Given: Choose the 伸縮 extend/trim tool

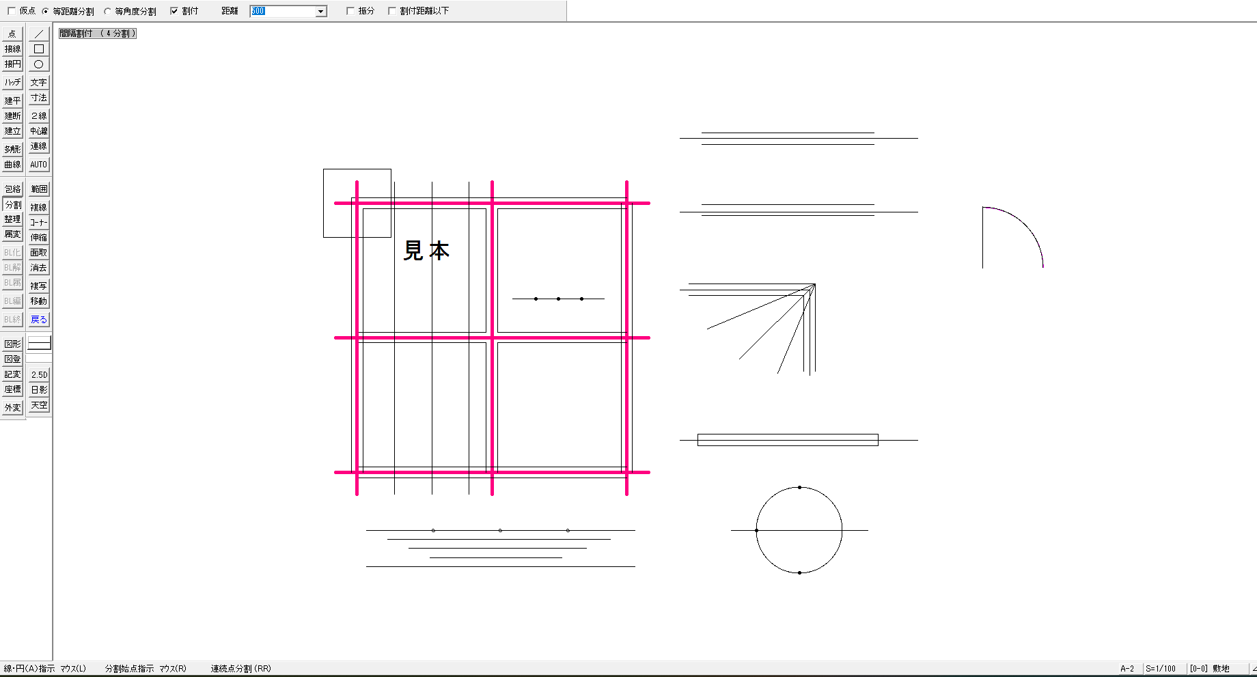Looking at the screenshot, I should [39, 238].
